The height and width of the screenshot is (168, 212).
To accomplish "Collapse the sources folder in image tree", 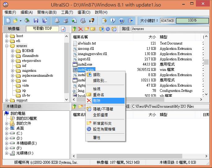I will pos(7,46).
